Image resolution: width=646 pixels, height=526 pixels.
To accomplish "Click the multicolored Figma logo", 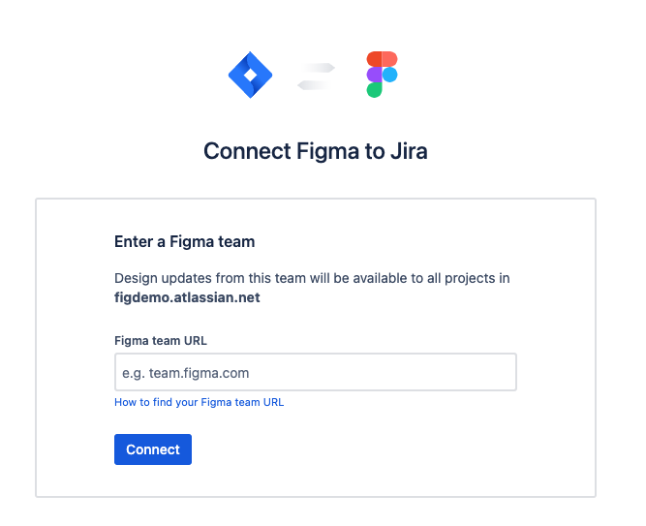I will tap(382, 75).
